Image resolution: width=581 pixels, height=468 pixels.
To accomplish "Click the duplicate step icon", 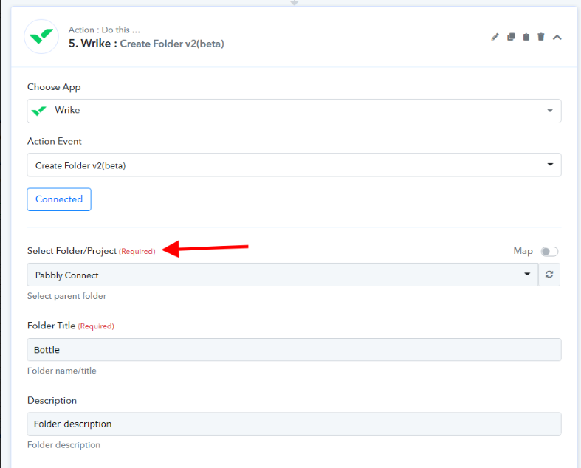I will point(511,37).
